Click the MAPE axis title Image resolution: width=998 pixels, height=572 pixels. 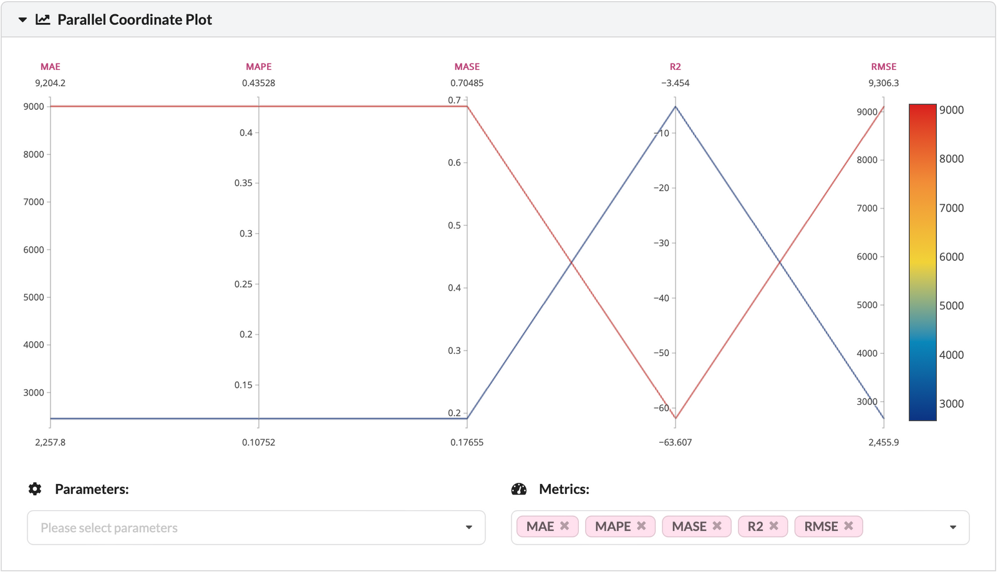point(259,67)
